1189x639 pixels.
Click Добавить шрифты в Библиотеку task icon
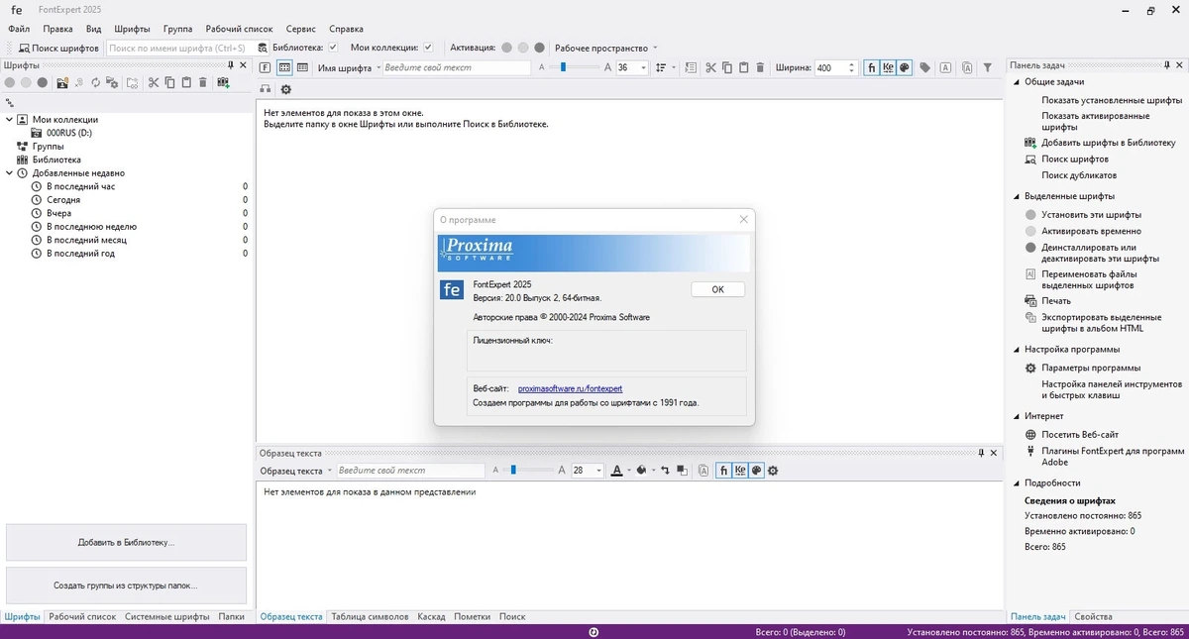(1030, 143)
